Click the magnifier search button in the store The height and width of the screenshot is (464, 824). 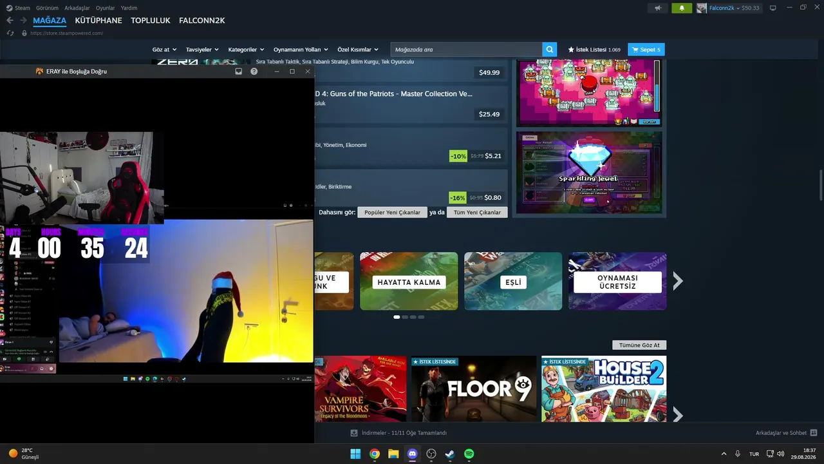(550, 50)
